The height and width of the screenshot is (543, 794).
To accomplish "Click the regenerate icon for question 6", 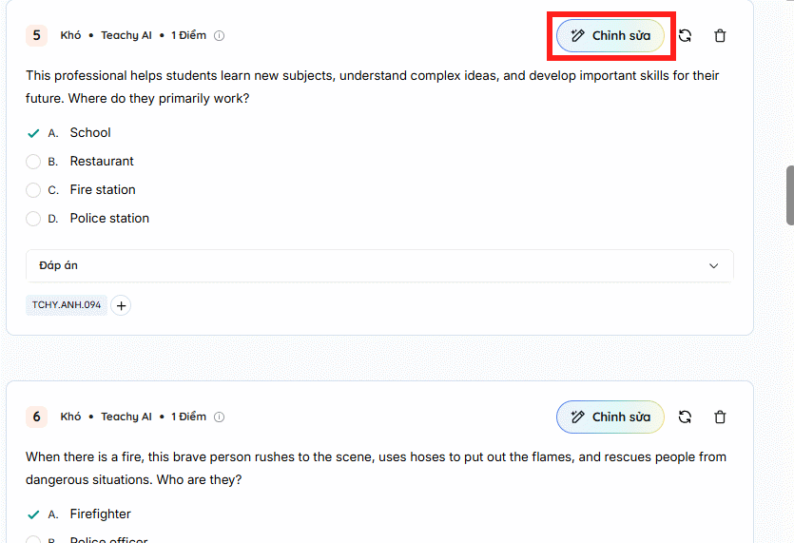I will coord(685,417).
